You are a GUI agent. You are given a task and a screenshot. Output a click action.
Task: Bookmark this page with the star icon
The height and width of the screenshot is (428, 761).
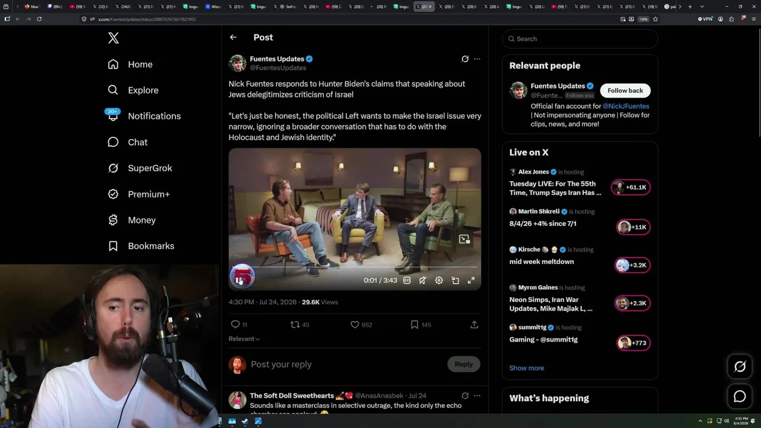(x=655, y=19)
